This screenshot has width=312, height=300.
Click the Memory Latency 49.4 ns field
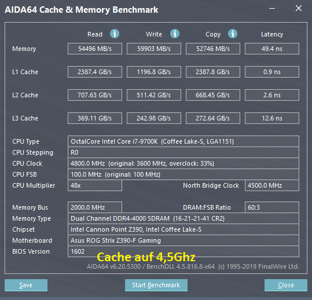[x=272, y=49]
